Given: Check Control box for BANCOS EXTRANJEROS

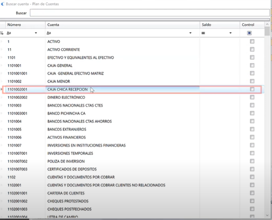Looking at the screenshot, I should (252, 129).
